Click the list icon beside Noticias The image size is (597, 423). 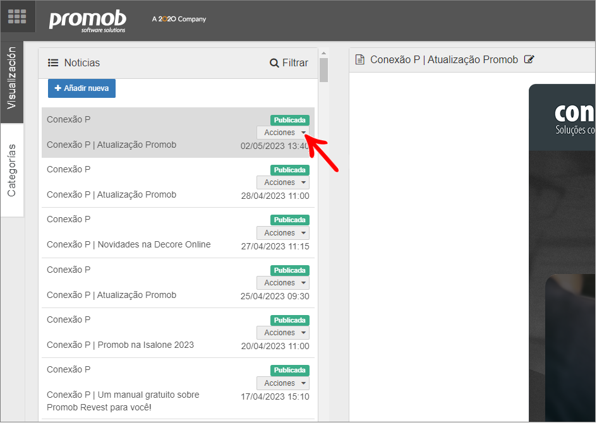pyautogui.click(x=53, y=63)
